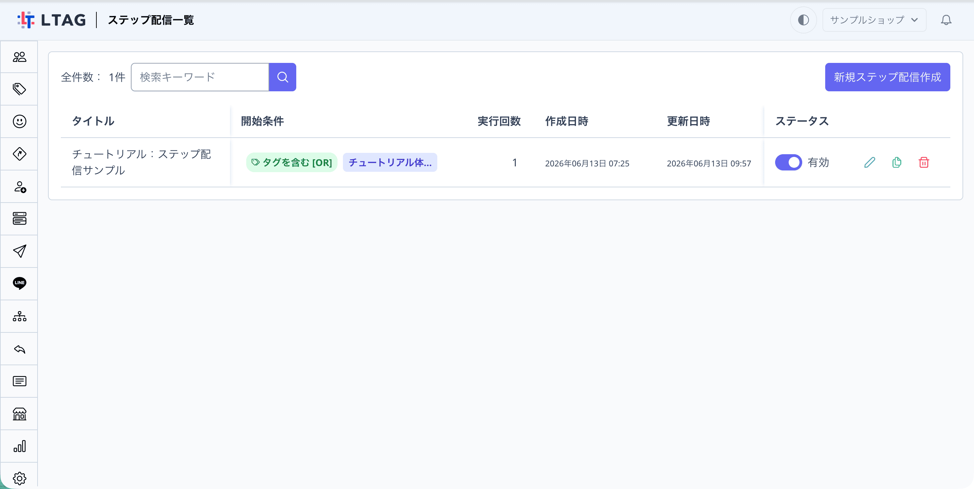
Task: Toggle the 有効 status switch
Action: pyautogui.click(x=788, y=163)
